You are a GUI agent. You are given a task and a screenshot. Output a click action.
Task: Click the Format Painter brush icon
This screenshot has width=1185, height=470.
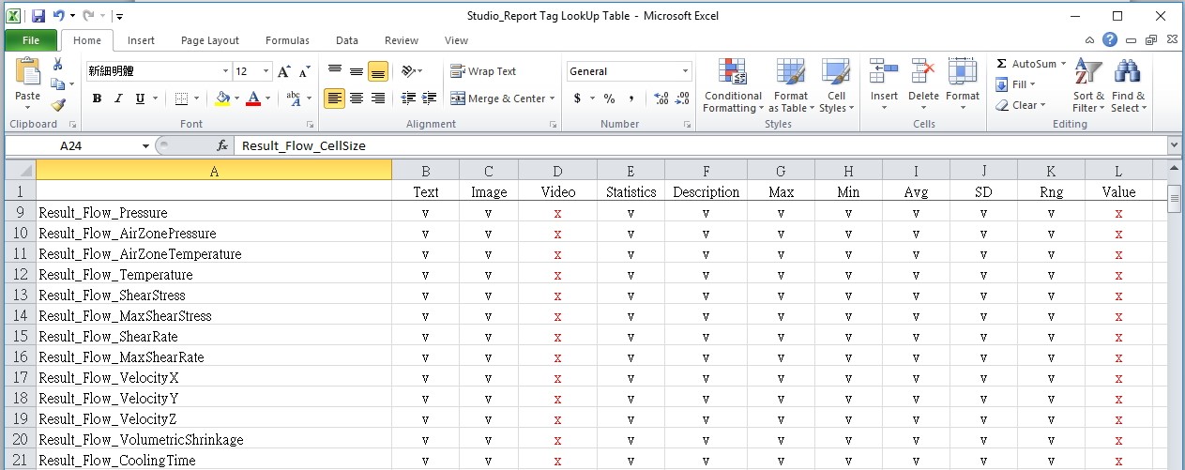click(57, 105)
